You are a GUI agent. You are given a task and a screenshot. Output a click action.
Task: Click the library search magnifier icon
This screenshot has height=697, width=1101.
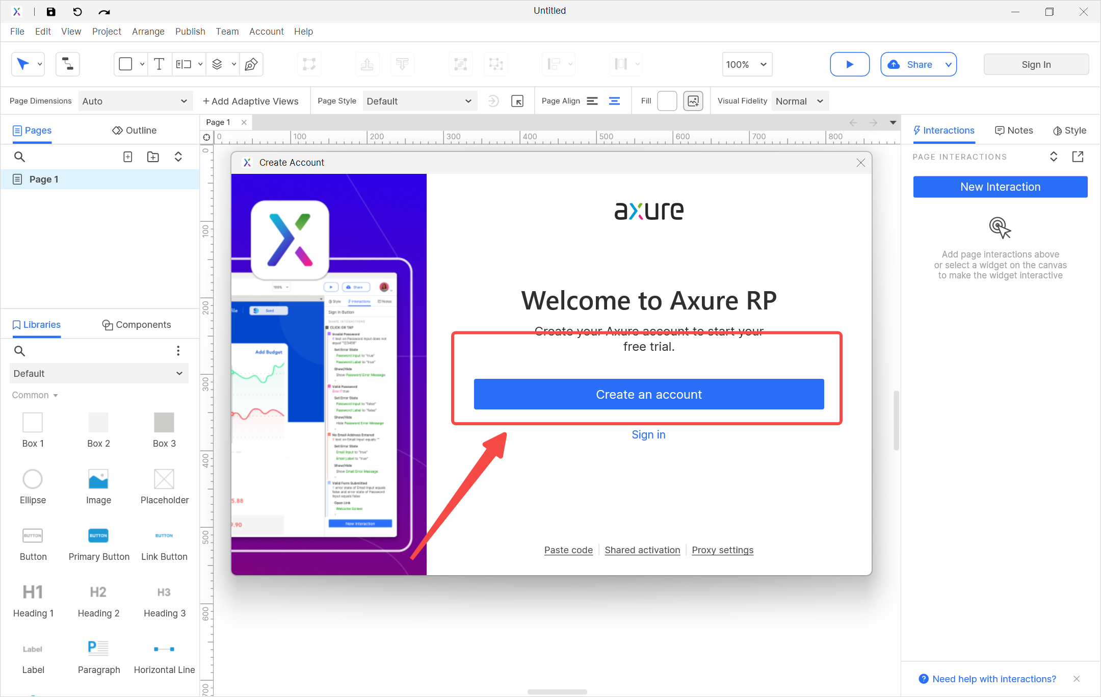[x=19, y=351]
